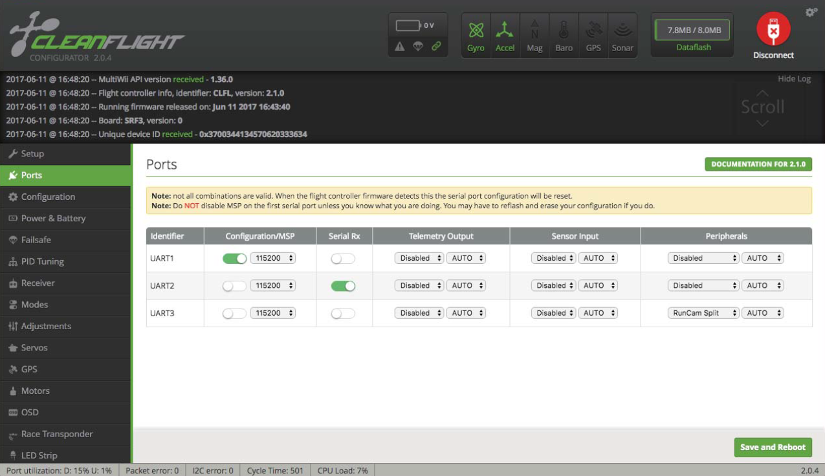Turn off Serial Rx for UART2
Viewport: 825px width, 476px height.
(x=343, y=286)
